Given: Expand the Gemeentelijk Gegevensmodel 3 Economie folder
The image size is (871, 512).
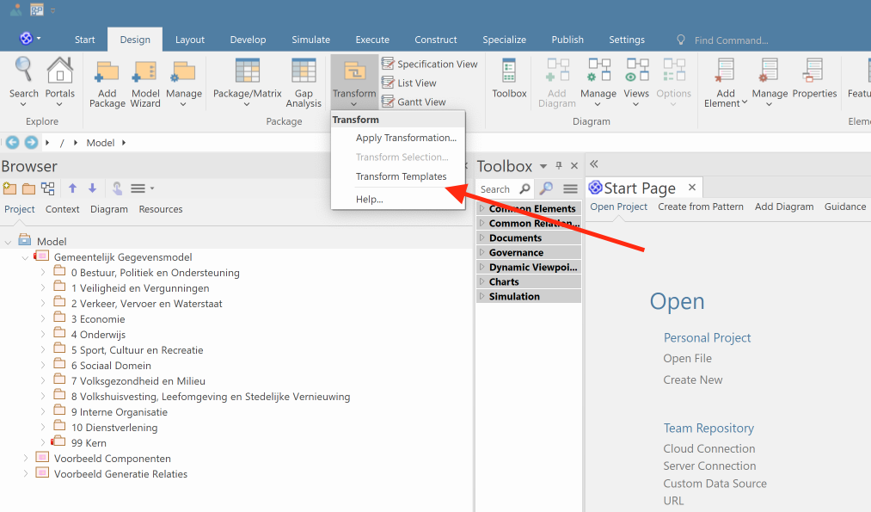Looking at the screenshot, I should pyautogui.click(x=43, y=319).
